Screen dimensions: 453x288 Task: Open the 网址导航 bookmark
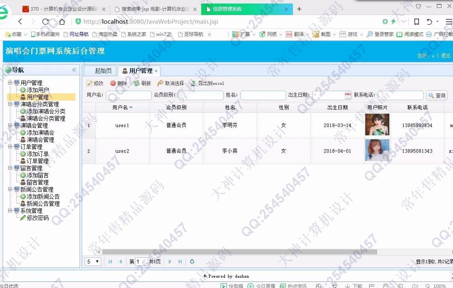click(76, 34)
